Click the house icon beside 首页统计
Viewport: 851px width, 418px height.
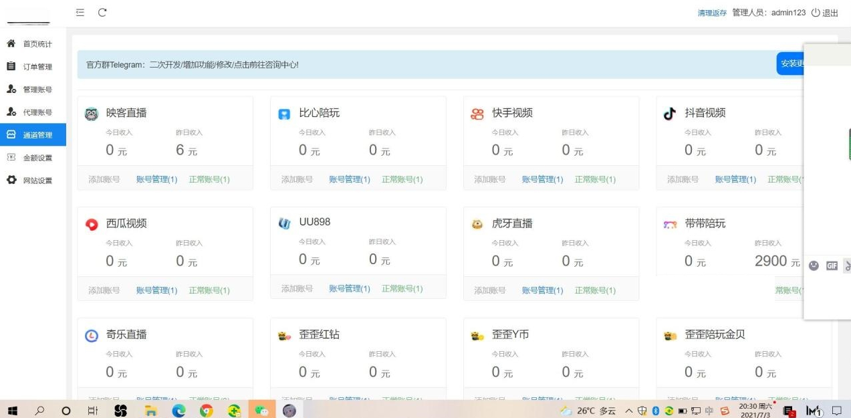(11, 43)
